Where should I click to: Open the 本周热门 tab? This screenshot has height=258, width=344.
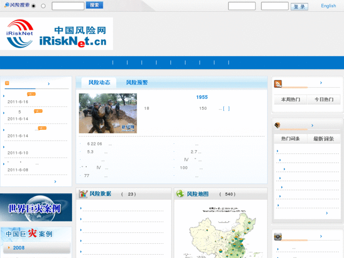point(291,99)
